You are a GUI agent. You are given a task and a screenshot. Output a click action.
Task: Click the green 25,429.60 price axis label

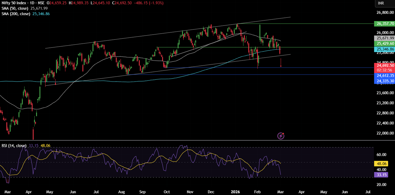(x=384, y=44)
